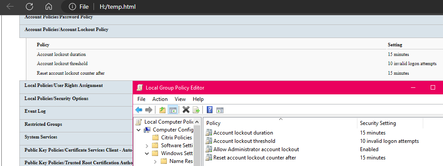Open the Help menu
Screen dimensions: 443x166
point(198,99)
